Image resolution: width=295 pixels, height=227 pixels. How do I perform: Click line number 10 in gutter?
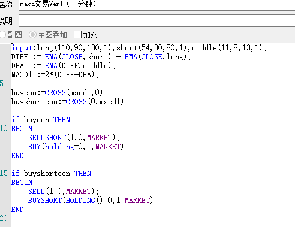pyautogui.click(x=4, y=128)
